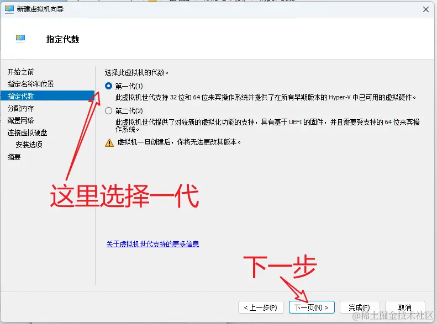437x324 pixels.
Task: Click the 指定代数 page heading
Action: coord(63,39)
